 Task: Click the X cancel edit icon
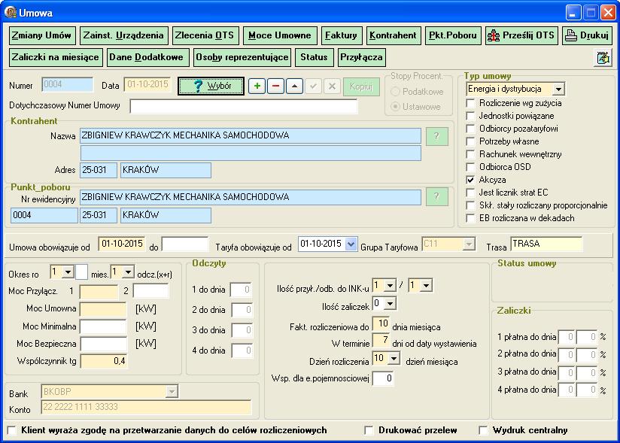coord(332,86)
